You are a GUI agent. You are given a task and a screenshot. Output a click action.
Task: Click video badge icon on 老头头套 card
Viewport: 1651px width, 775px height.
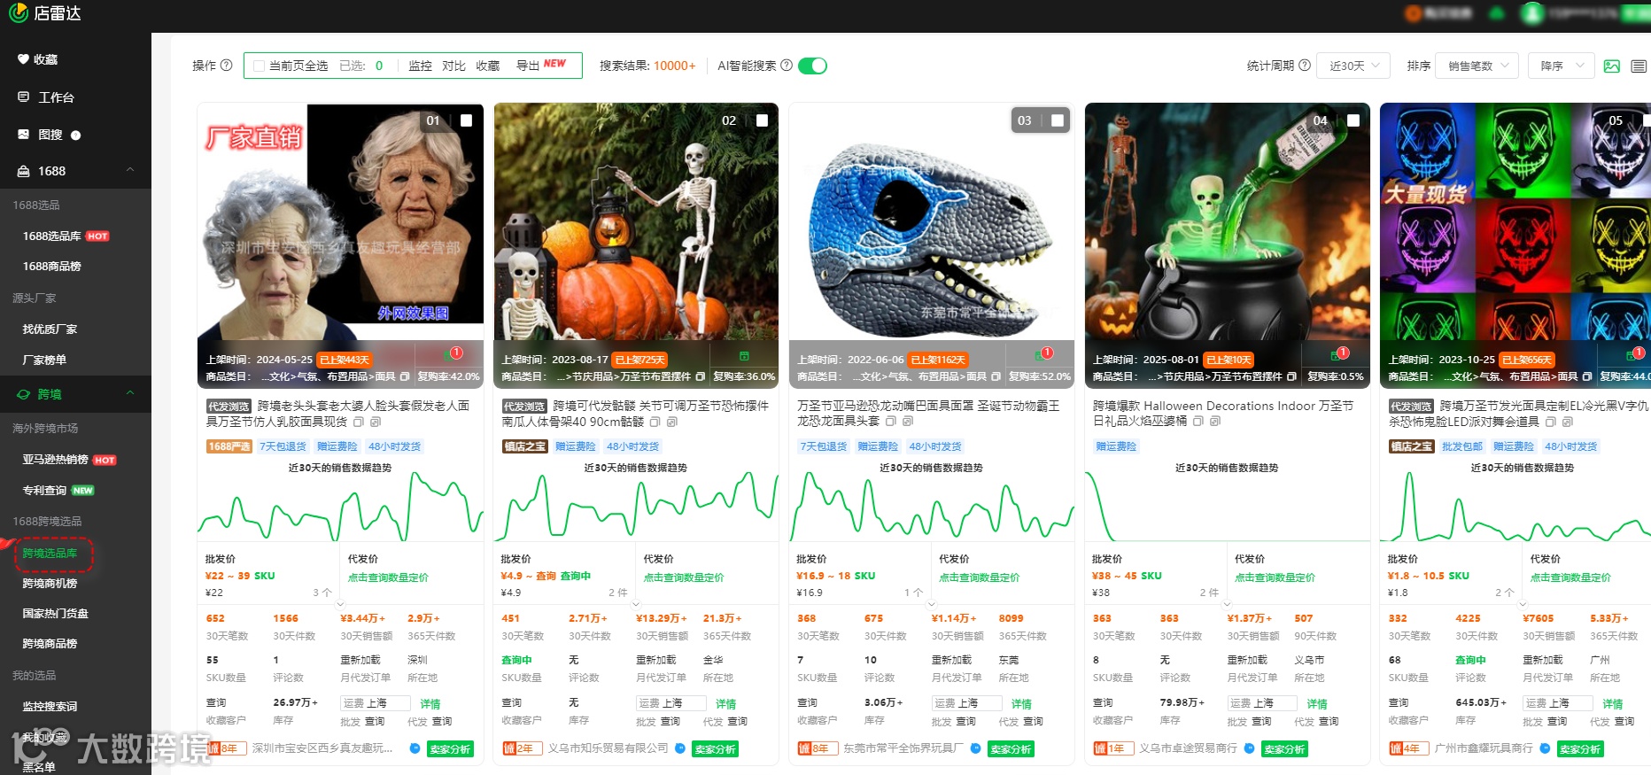(x=451, y=354)
